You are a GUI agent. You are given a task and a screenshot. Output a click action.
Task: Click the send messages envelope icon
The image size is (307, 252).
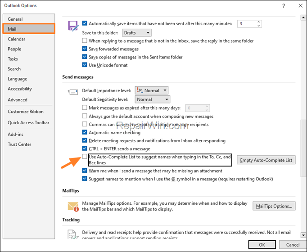click(73, 92)
